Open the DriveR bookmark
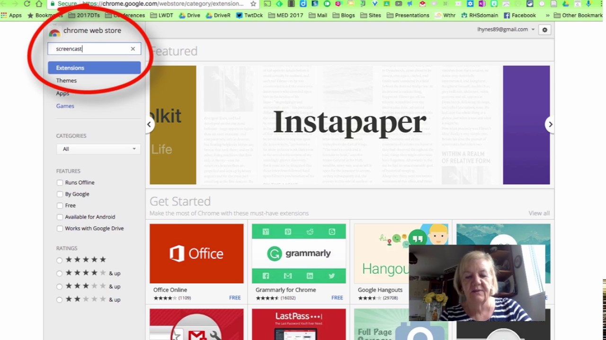The image size is (606, 340). point(218,15)
